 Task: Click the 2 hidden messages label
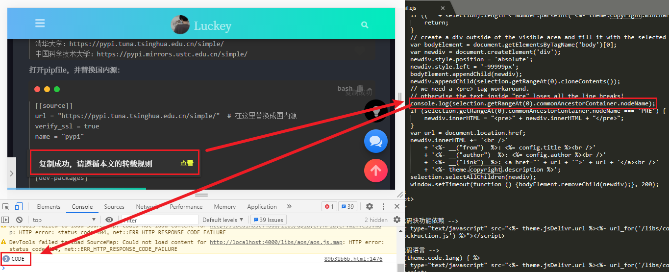coord(376,220)
